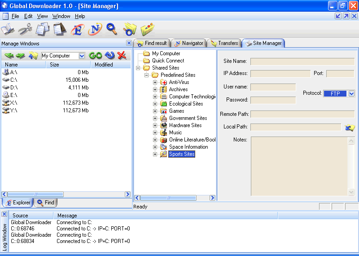Open the Navigator 'N' toolbar icon
Screen dimensions: 359x256
(95, 29)
